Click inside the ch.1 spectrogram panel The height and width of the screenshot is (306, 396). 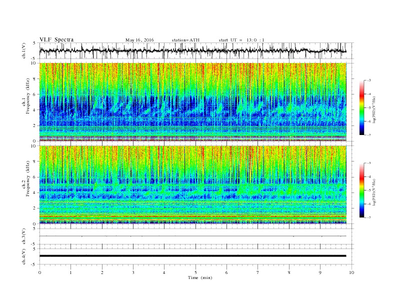click(192, 102)
